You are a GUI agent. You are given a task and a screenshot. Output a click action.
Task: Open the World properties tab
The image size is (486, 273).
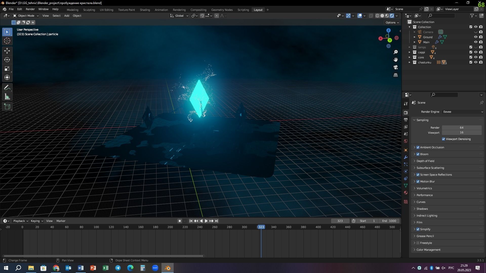[406, 141]
